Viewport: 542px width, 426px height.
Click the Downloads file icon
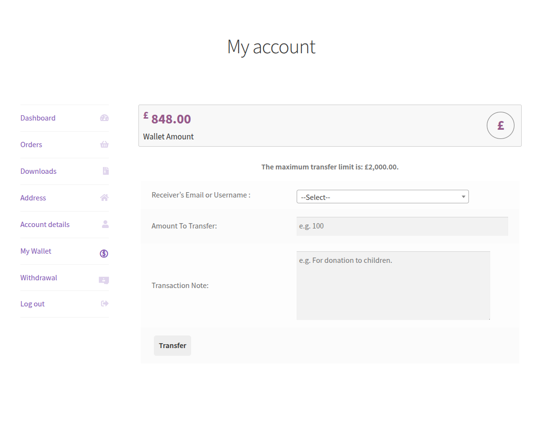point(105,171)
